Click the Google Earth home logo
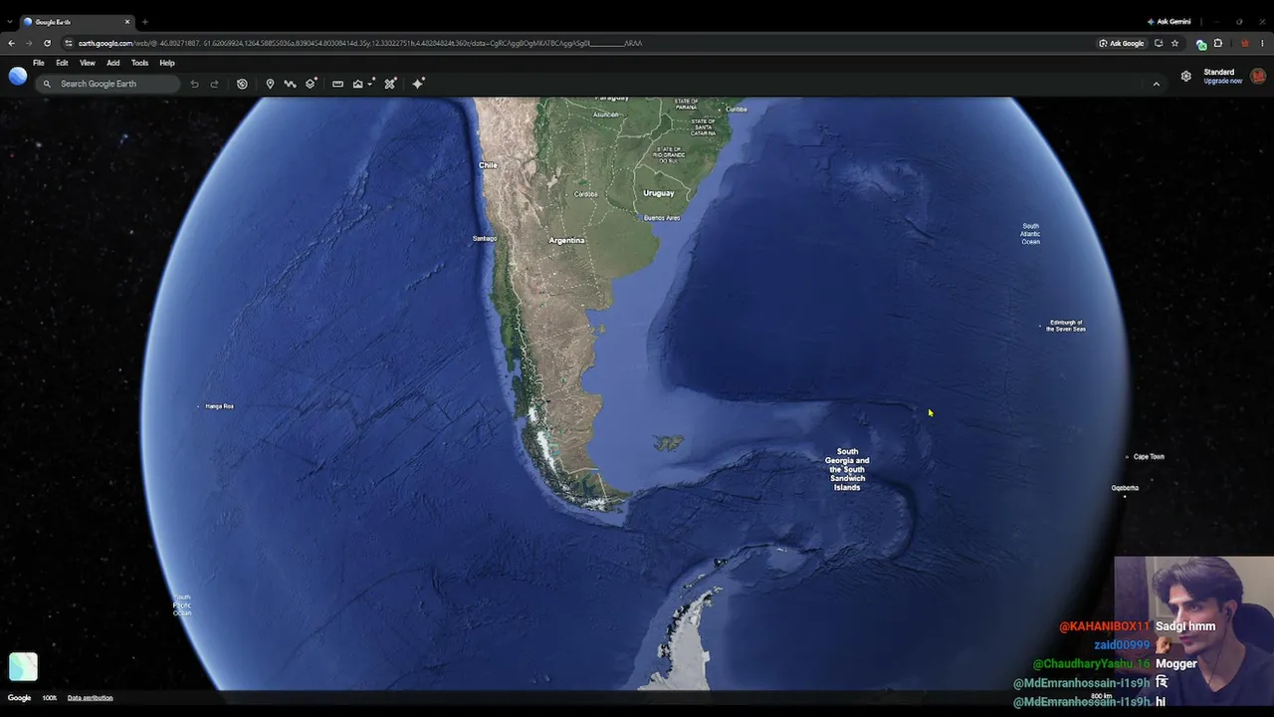This screenshot has height=717, width=1274. (18, 76)
